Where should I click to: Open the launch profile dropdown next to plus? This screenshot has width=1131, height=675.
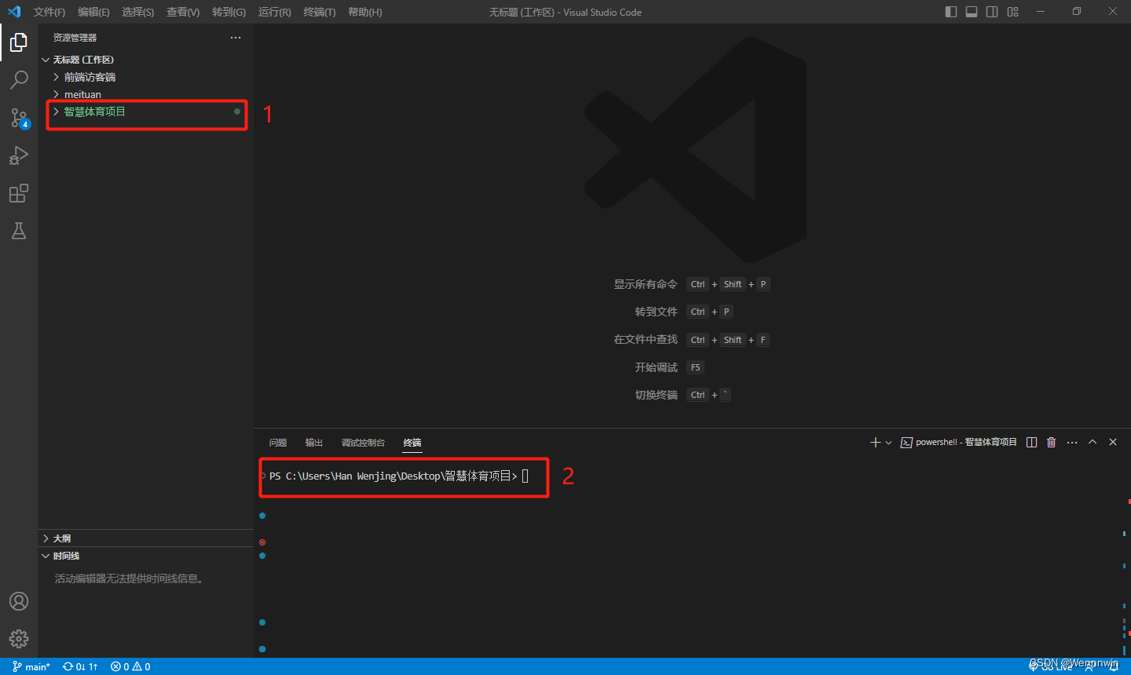tap(888, 443)
